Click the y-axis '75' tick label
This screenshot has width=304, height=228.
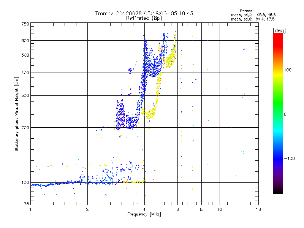(27, 204)
